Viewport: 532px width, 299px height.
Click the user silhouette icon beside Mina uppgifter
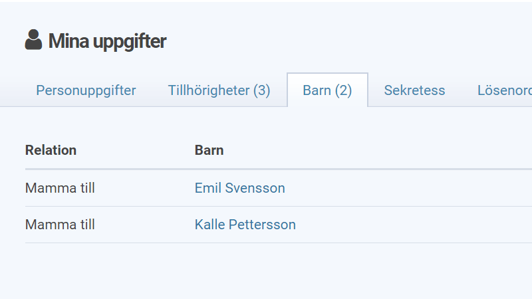[x=33, y=41]
